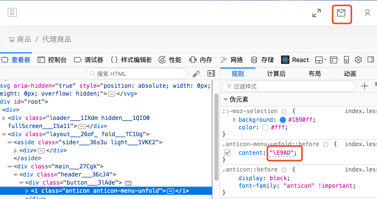Screen dimensions: 377x199
Task: Click the HTML tree vertical scrollbar
Action: pos(216,137)
